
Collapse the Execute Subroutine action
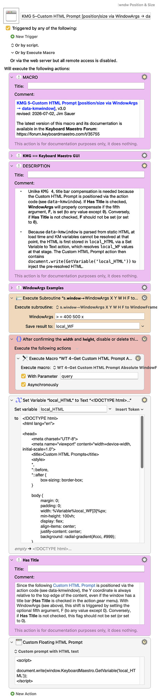(12, 298)
